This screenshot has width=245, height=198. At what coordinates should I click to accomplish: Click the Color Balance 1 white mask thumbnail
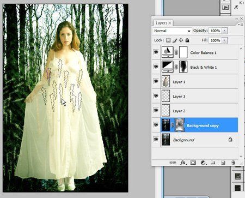[x=183, y=52]
